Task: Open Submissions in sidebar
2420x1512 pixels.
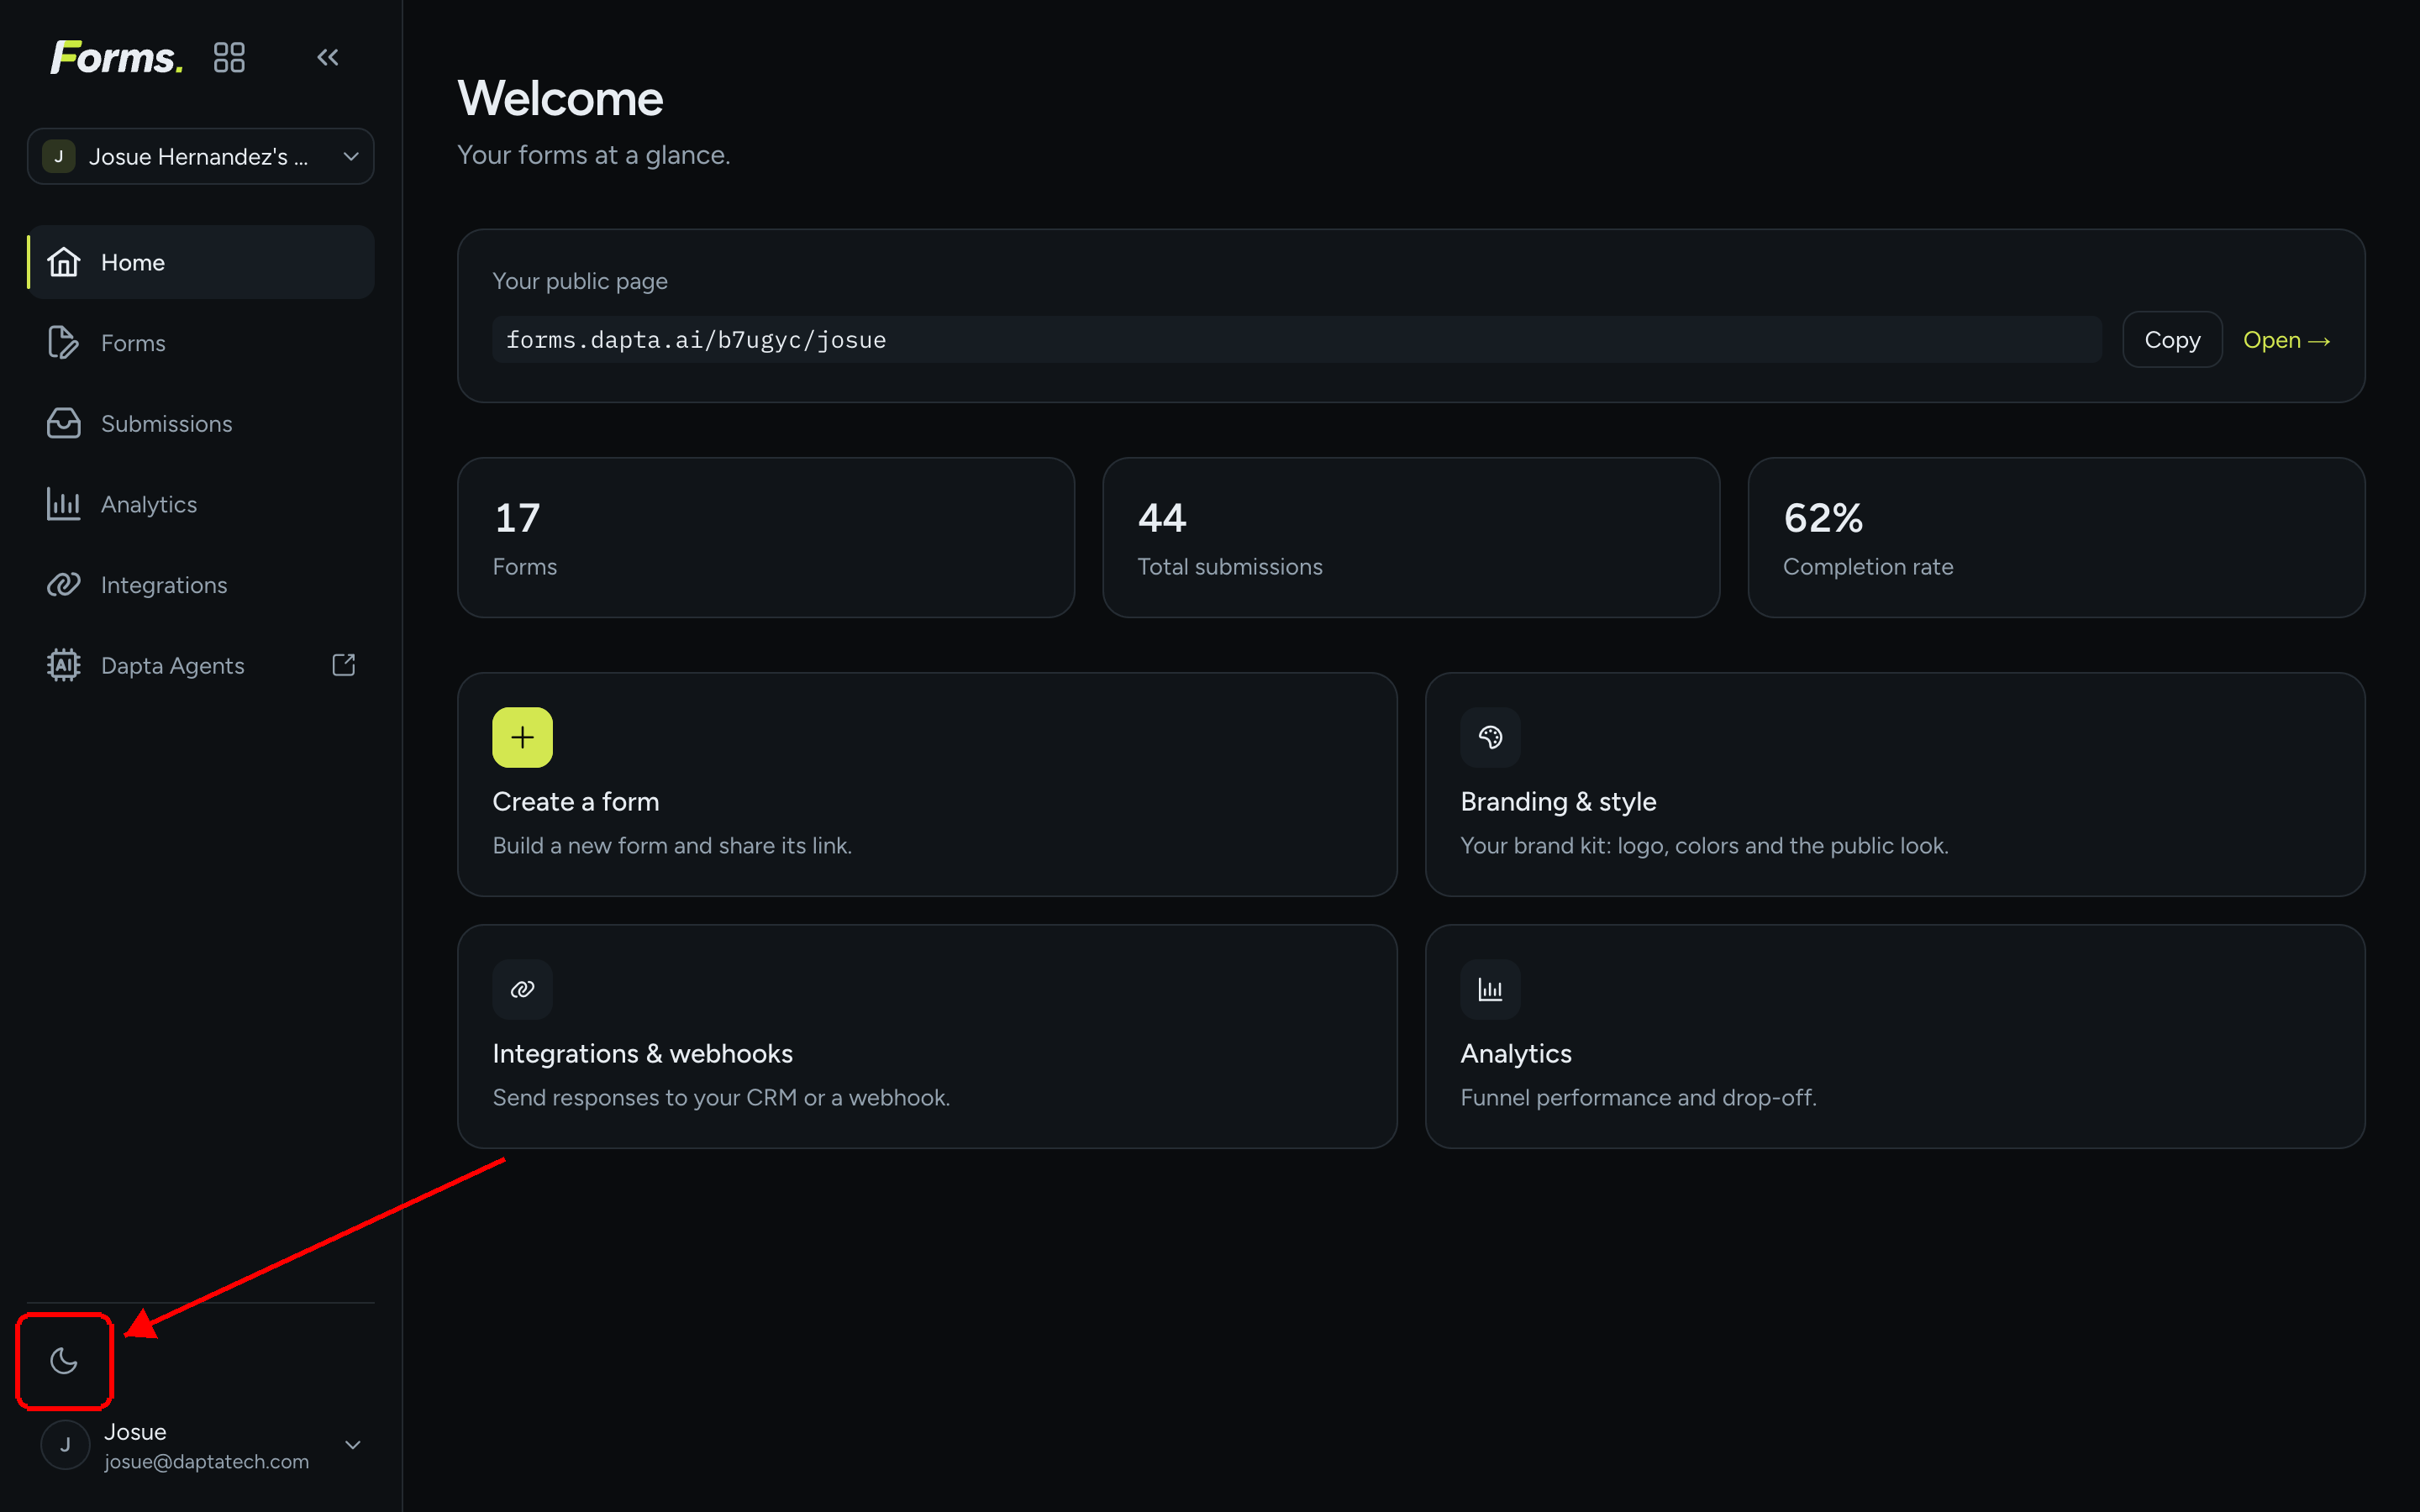Action: (201, 423)
